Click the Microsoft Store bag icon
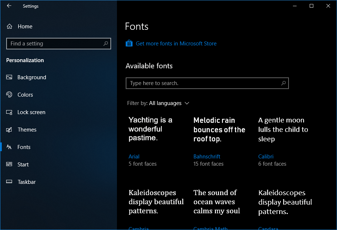The height and width of the screenshot is (230, 337). 129,44
